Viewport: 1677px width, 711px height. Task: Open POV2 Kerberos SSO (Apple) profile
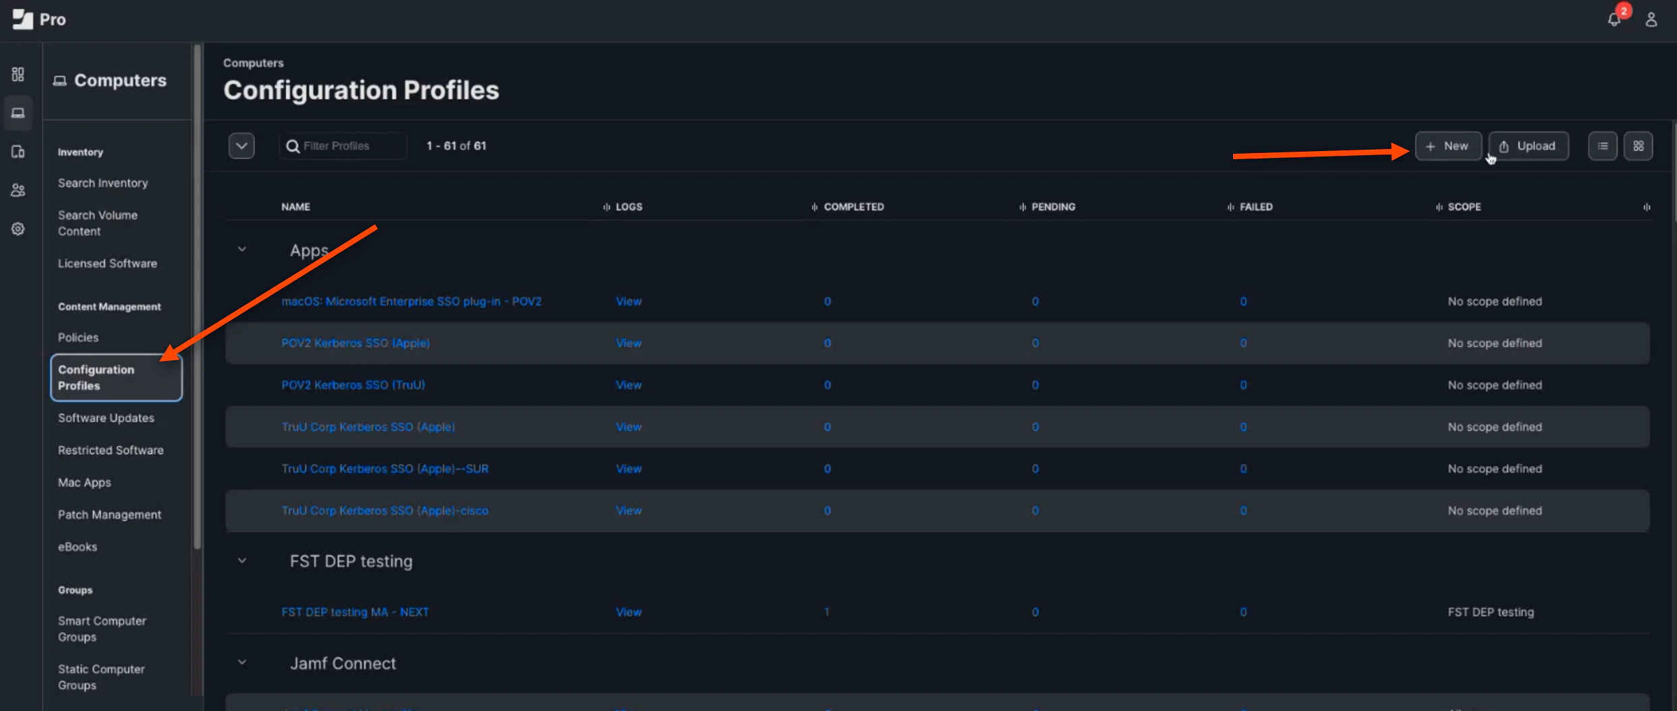356,343
